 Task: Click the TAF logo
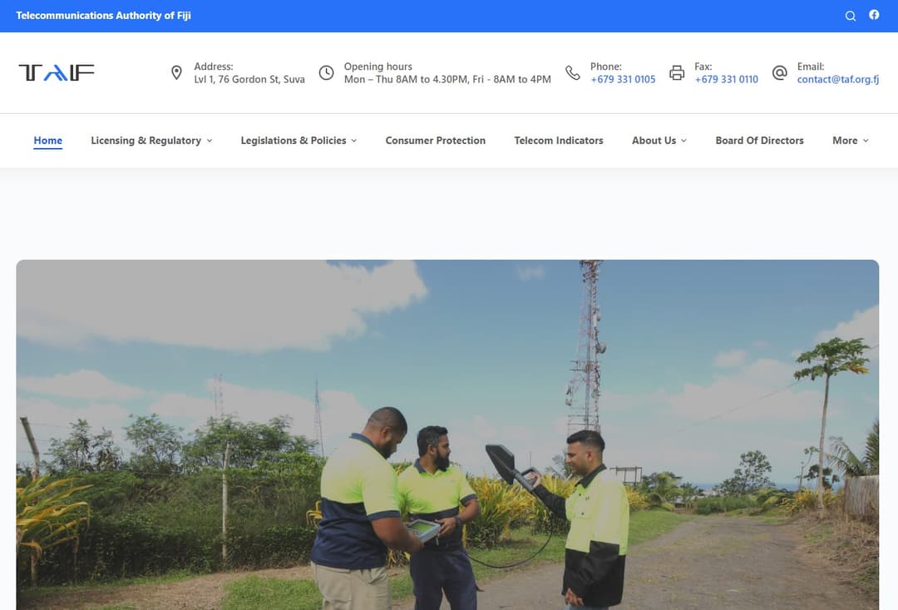(57, 73)
